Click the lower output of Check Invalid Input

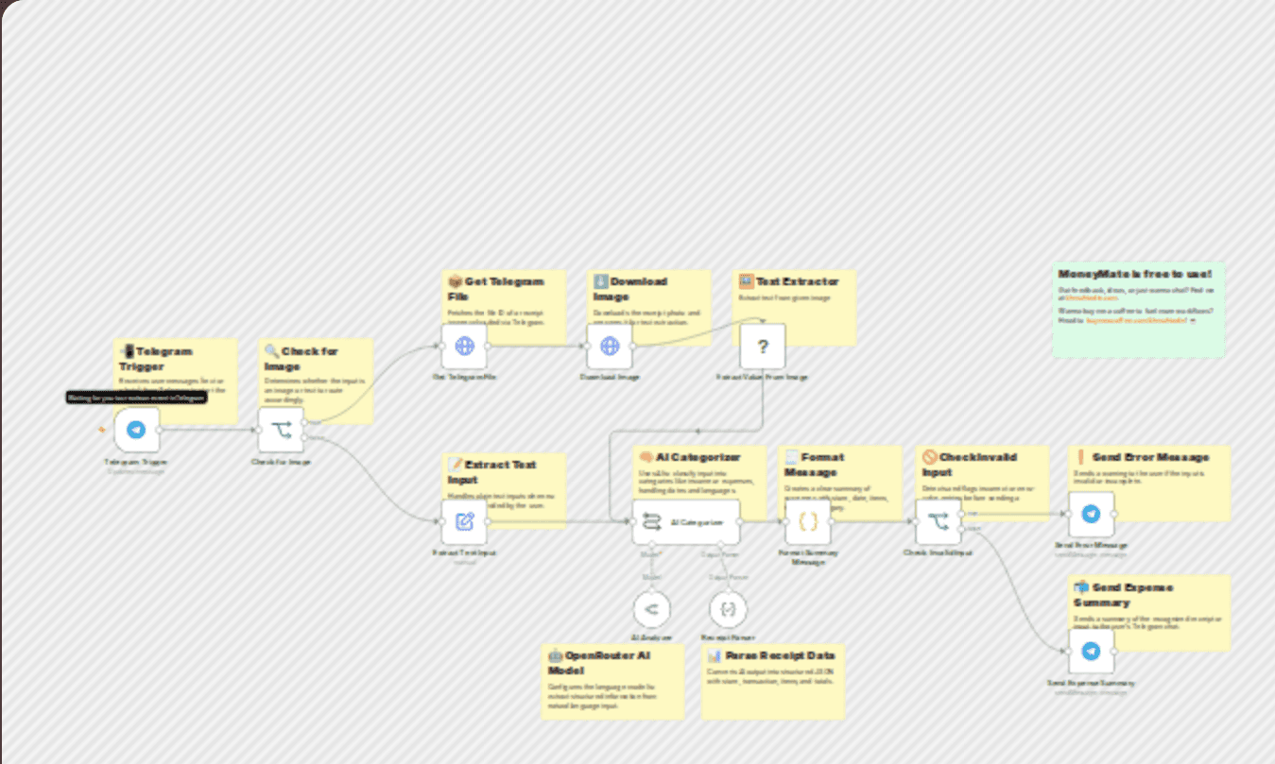point(962,530)
